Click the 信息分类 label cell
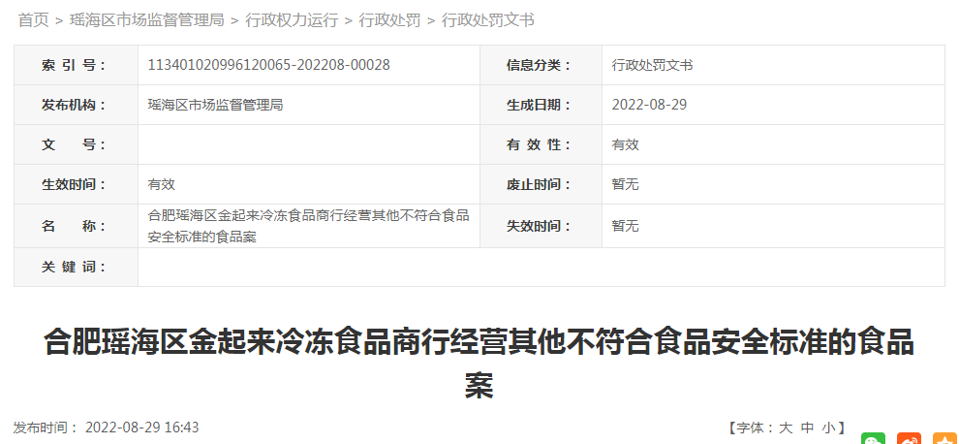The width and height of the screenshot is (959, 444). tap(541, 65)
